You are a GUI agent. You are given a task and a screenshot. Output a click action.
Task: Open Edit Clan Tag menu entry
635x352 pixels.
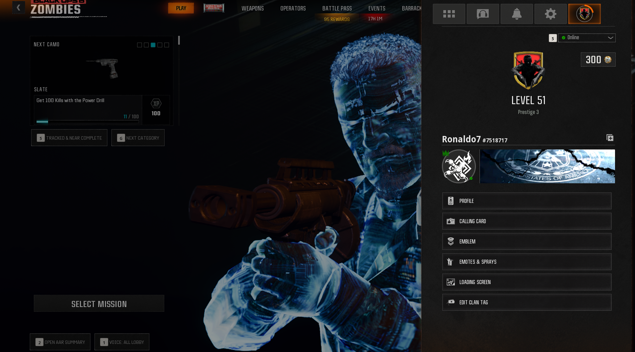[527, 302]
